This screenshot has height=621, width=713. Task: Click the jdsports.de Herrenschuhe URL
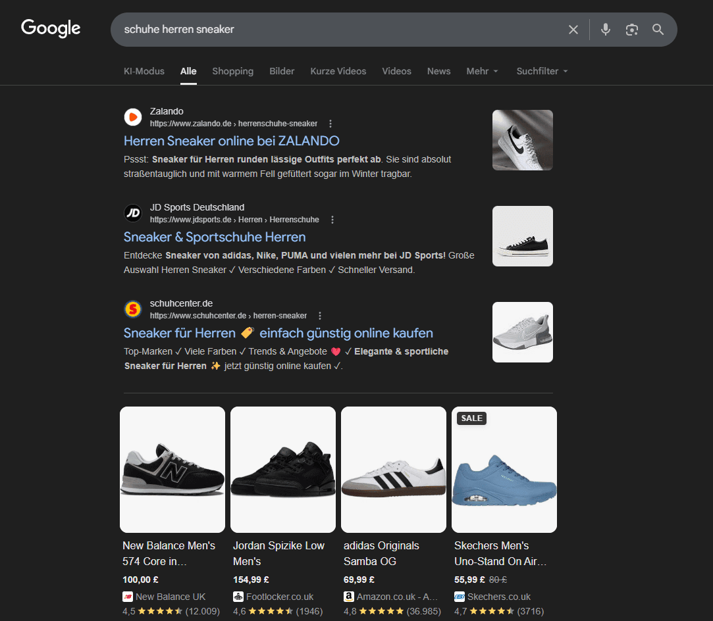(x=234, y=220)
